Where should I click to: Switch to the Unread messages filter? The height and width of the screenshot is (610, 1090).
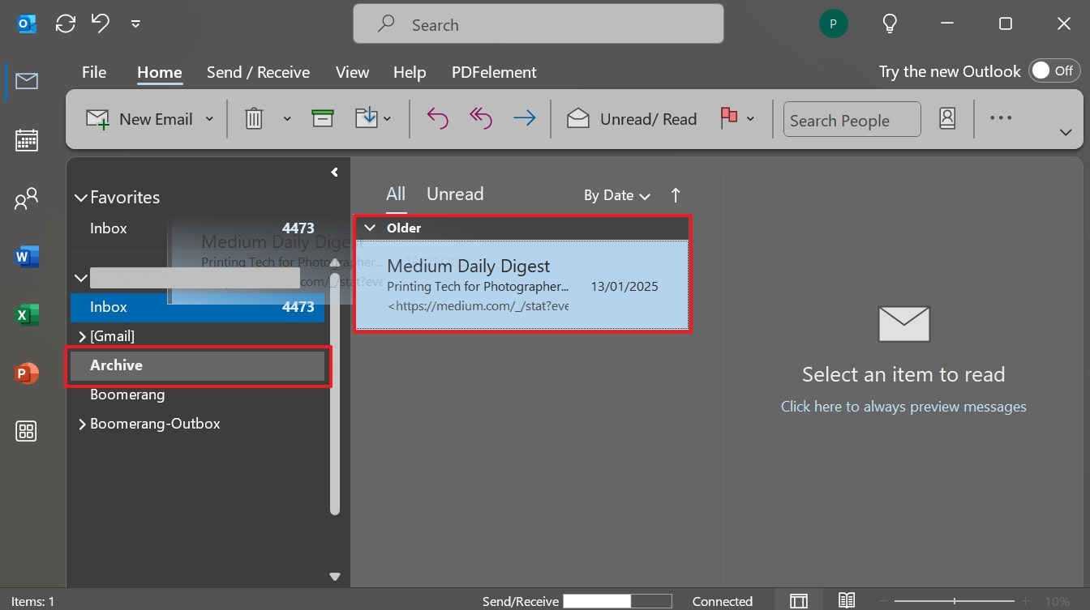(455, 194)
